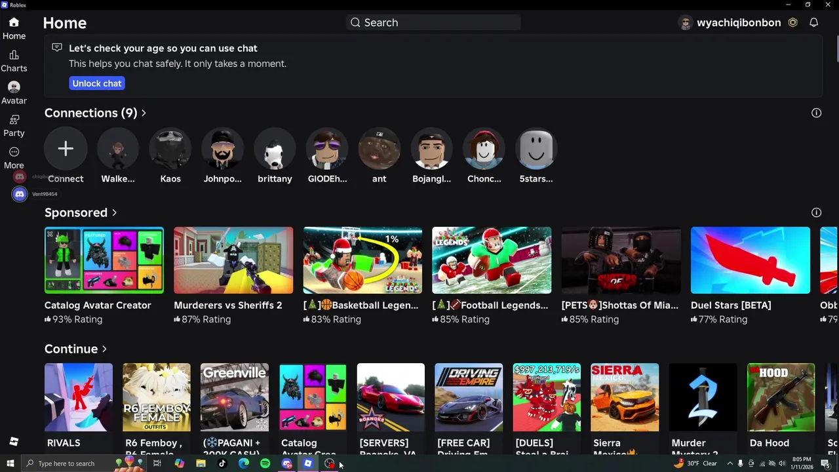The image size is (839, 472).
Task: Open Kaos connection avatar
Action: pos(170,149)
